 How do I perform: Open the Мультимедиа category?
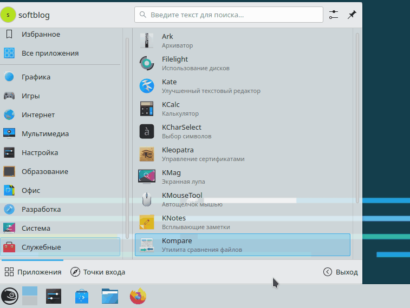click(x=60, y=134)
